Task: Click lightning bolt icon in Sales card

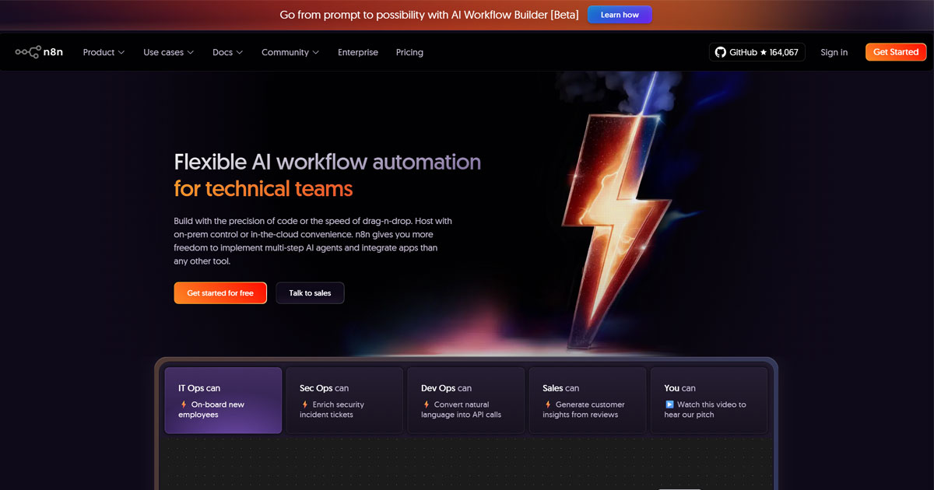Action: coord(548,404)
